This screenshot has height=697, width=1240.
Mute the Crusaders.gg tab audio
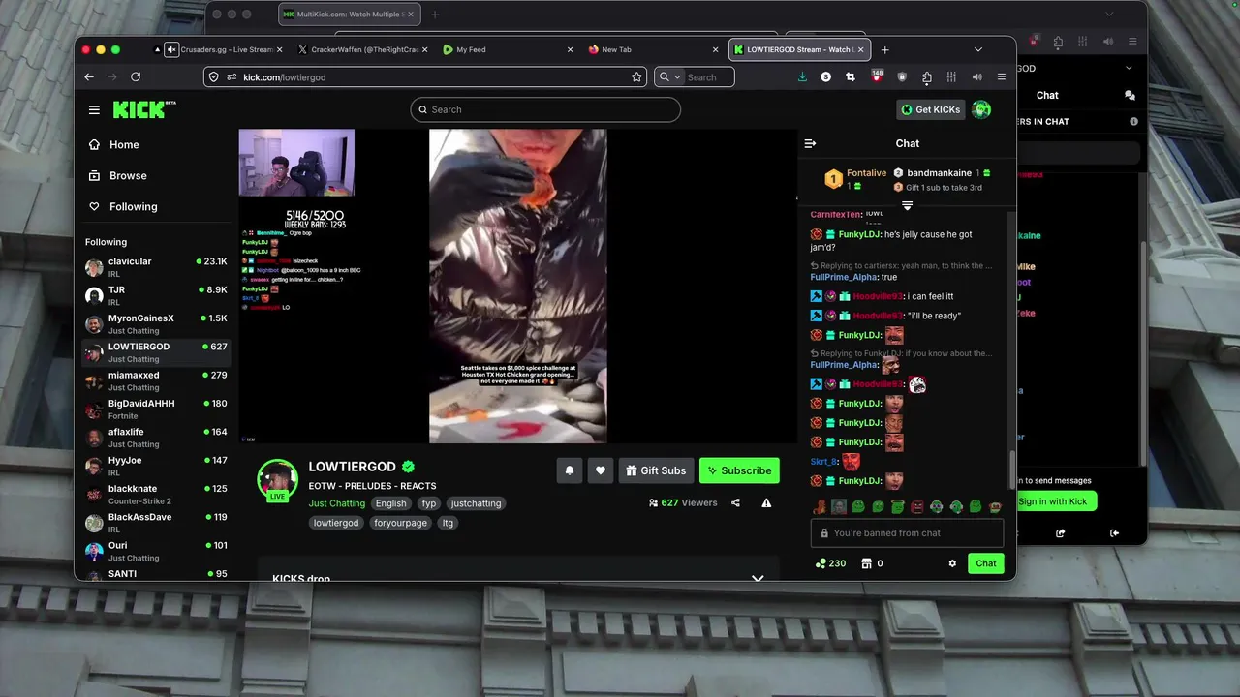[171, 49]
